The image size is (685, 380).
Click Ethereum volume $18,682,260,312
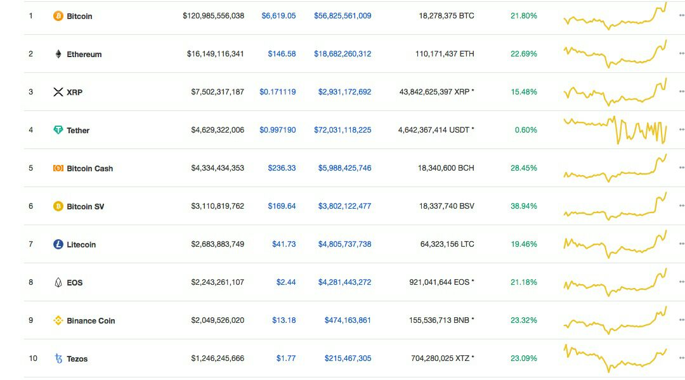(342, 54)
